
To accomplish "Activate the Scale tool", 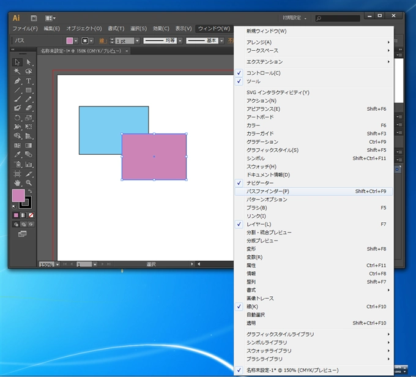I will click(29, 118).
